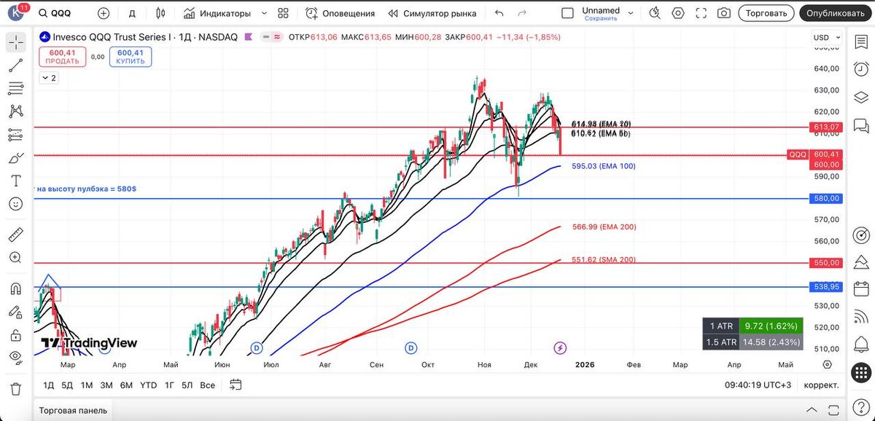The height and width of the screenshot is (421, 875).
Task: Toggle magnet mode for drawings
Action: pyautogui.click(x=15, y=288)
